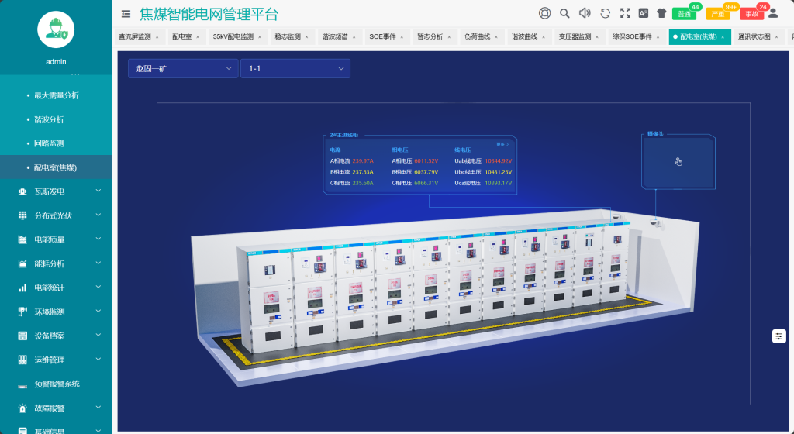Screen dimensions: 794x434
Task: Expand the 环境监测 menu chevron
Action: click(x=98, y=311)
